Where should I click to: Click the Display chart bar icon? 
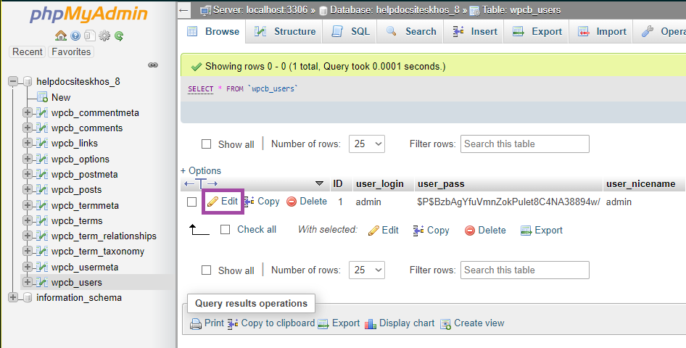click(x=371, y=323)
